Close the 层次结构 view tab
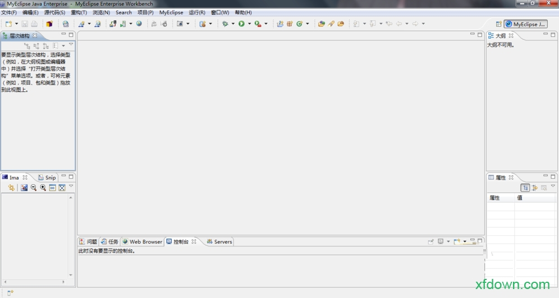 (35, 36)
